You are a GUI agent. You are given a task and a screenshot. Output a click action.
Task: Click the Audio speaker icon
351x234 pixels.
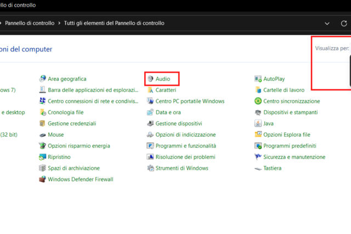pyautogui.click(x=150, y=79)
